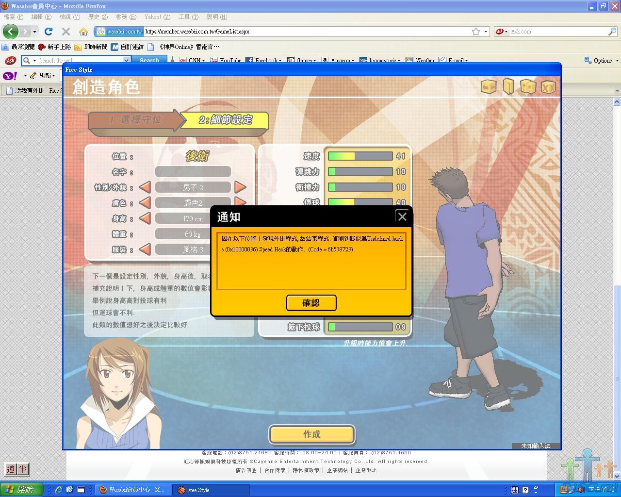Click the Ask.com search magnifier icon
Screen dimensions: 621x497
point(612,32)
